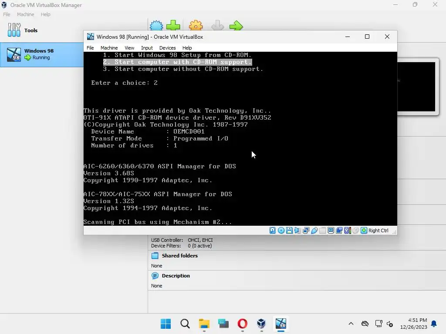Open the Help menu in VirtualBox Manager

tap(45, 14)
